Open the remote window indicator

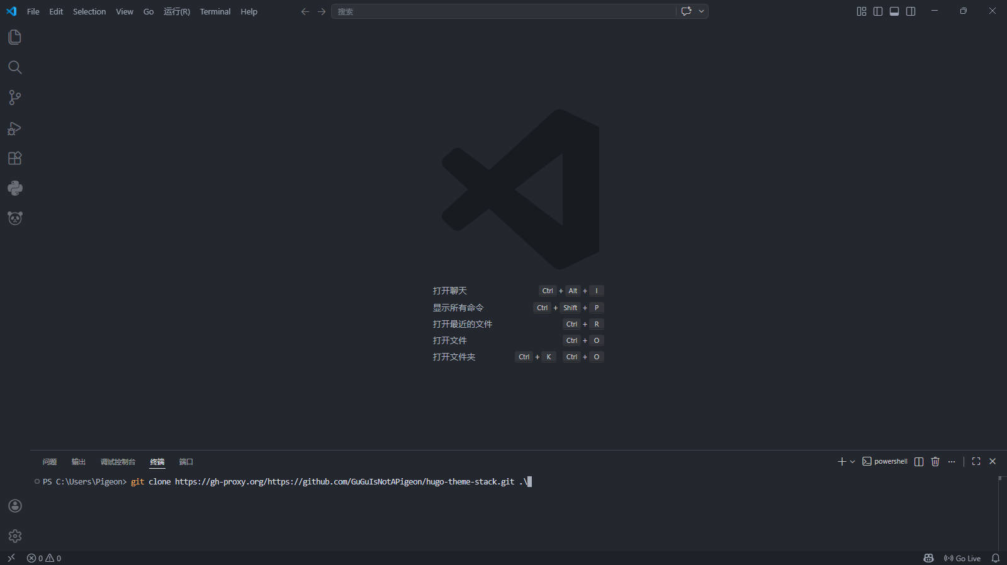[x=11, y=558]
